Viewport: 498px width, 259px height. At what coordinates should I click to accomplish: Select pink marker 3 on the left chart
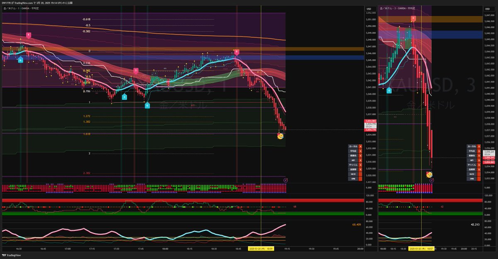[136, 71]
